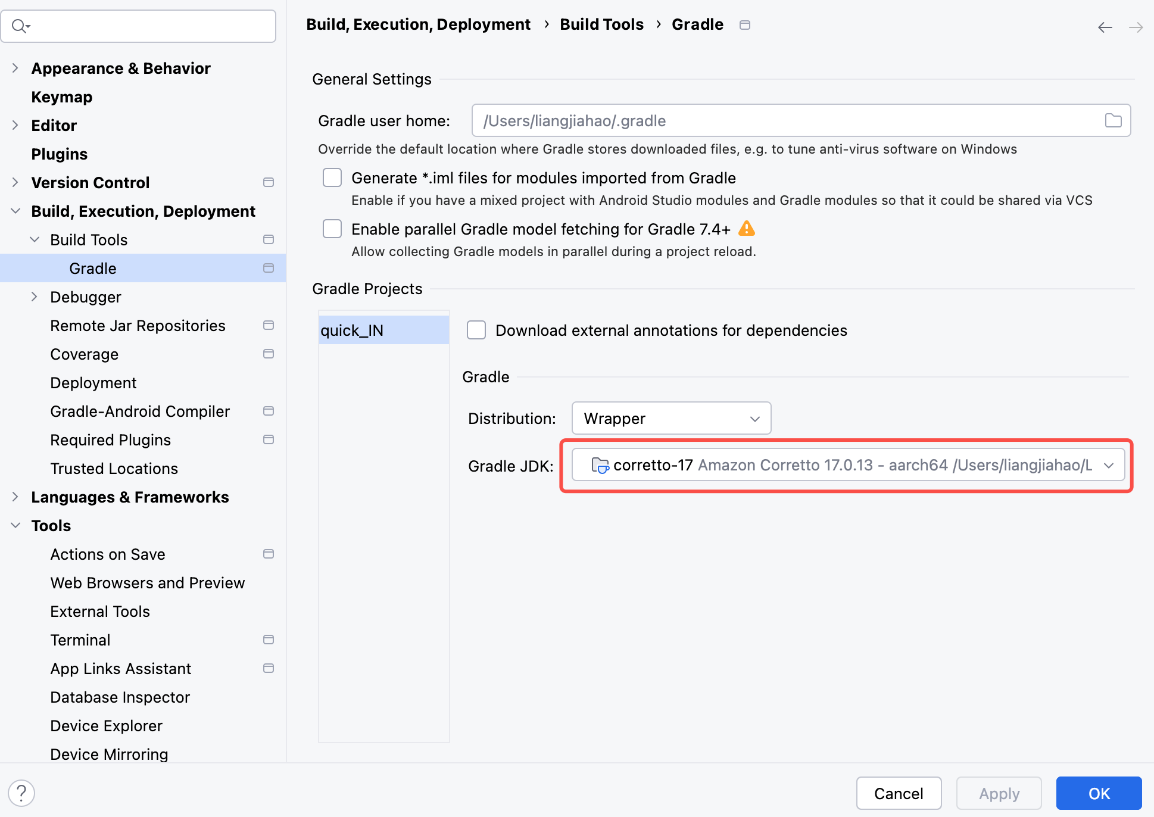Click the help question mark button
This screenshot has height=817, width=1154.
pos(21,793)
